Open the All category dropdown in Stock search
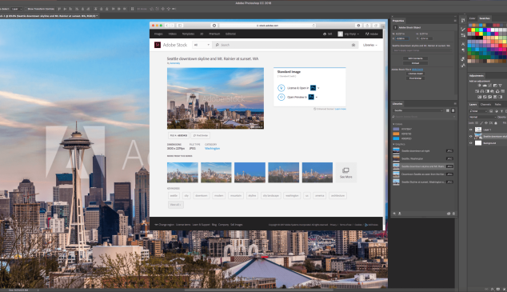 point(202,45)
